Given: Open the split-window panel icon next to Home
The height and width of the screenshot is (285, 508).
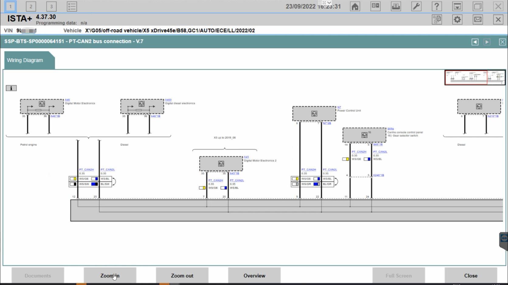Looking at the screenshot, I should [375, 6].
